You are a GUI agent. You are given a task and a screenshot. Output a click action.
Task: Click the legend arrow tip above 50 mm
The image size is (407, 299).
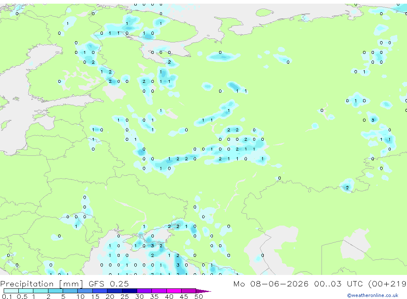point(203,291)
